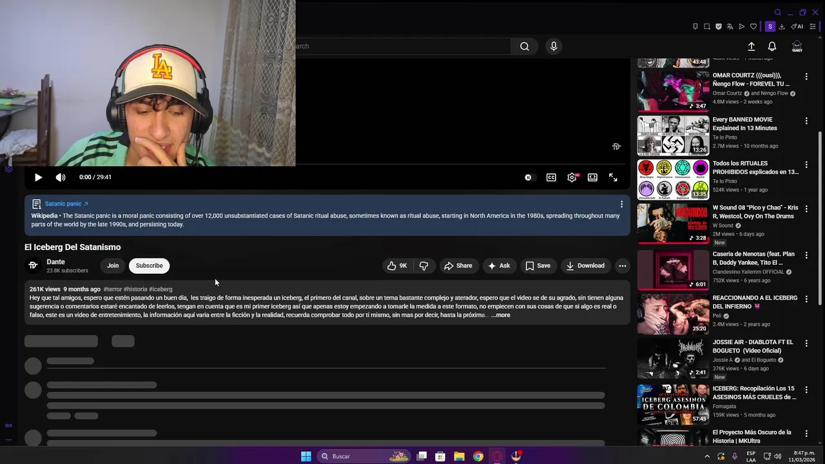Download the video

click(x=585, y=266)
